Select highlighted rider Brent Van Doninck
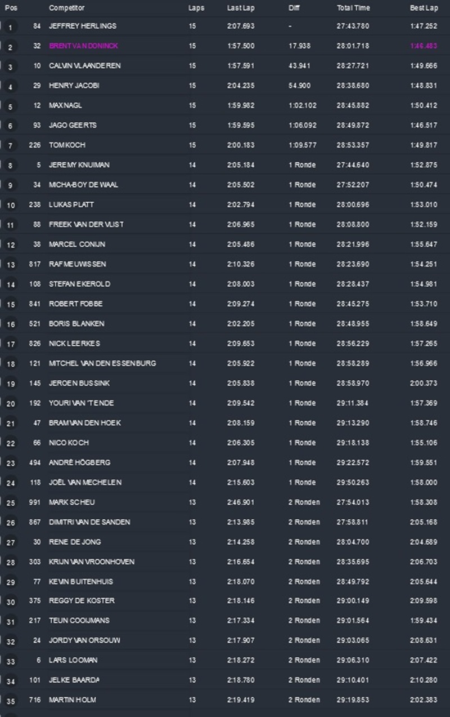This screenshot has width=450, height=717. 84,46
